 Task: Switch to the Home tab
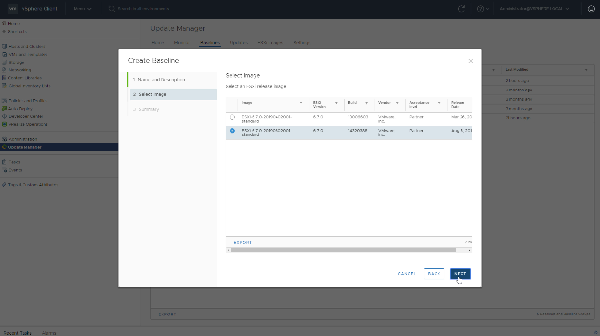158,43
